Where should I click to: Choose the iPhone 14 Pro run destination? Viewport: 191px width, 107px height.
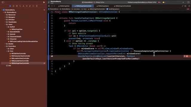pyautogui.click(x=99, y=2)
